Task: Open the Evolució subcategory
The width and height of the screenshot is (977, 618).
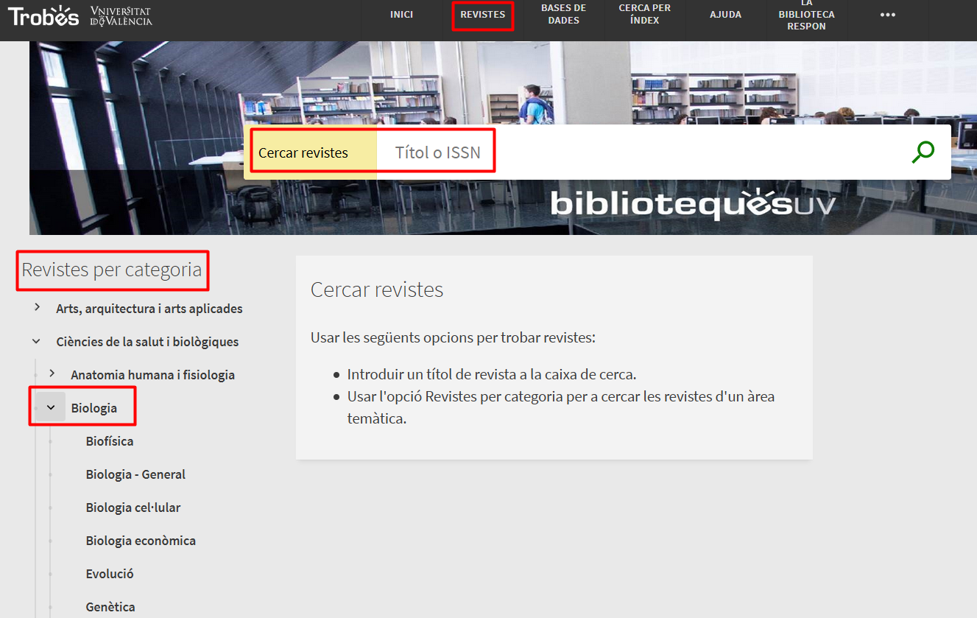Action: click(x=110, y=574)
